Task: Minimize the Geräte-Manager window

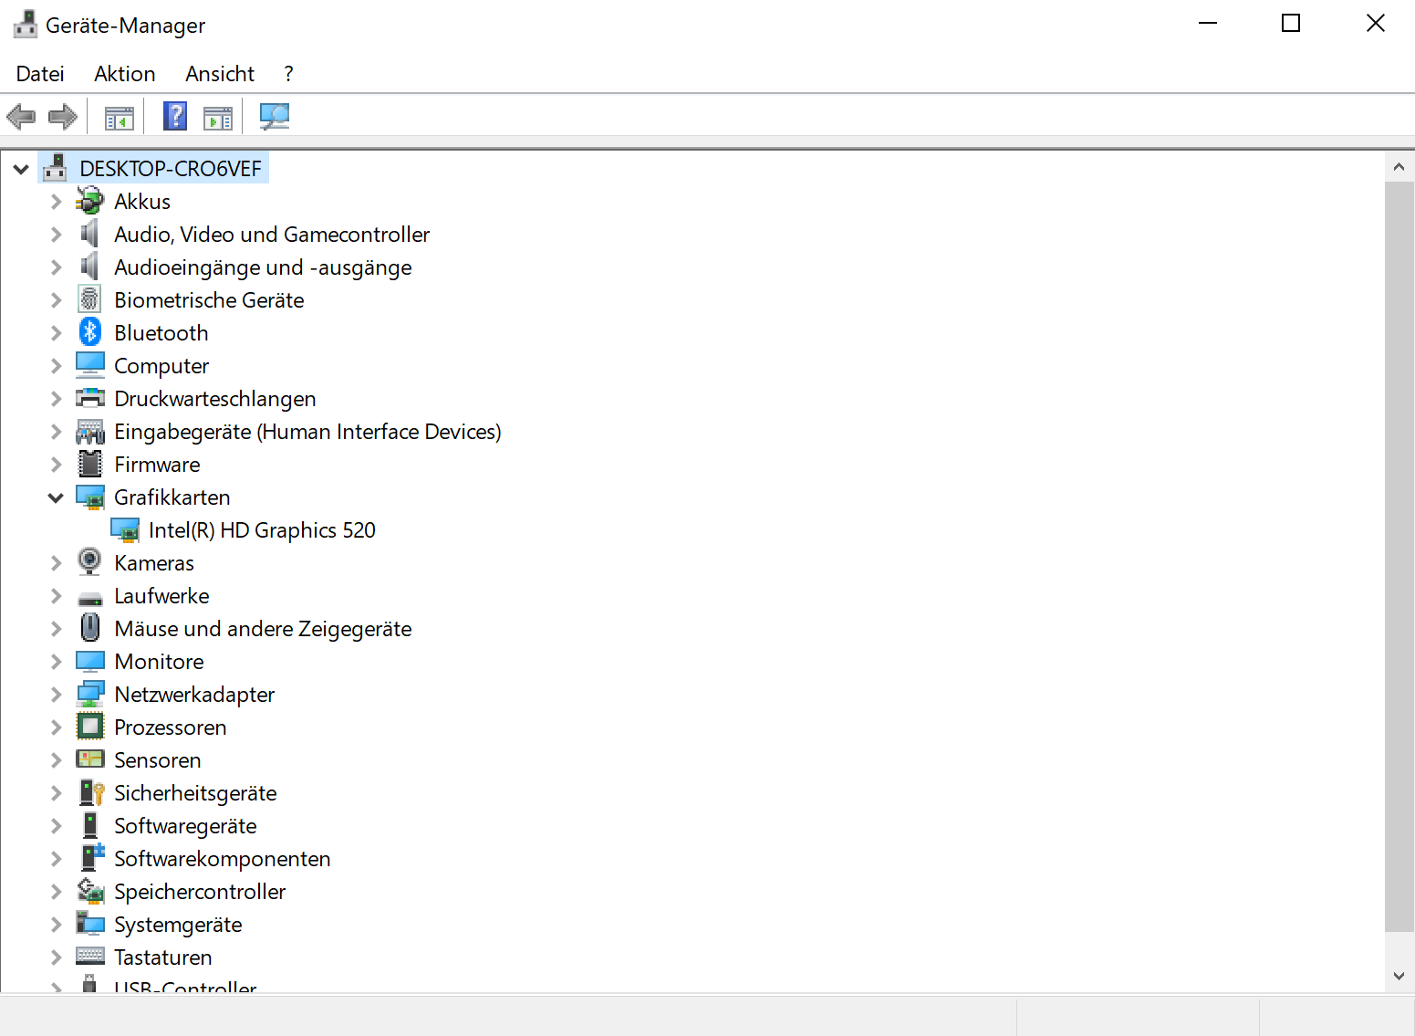Action: tap(1208, 23)
